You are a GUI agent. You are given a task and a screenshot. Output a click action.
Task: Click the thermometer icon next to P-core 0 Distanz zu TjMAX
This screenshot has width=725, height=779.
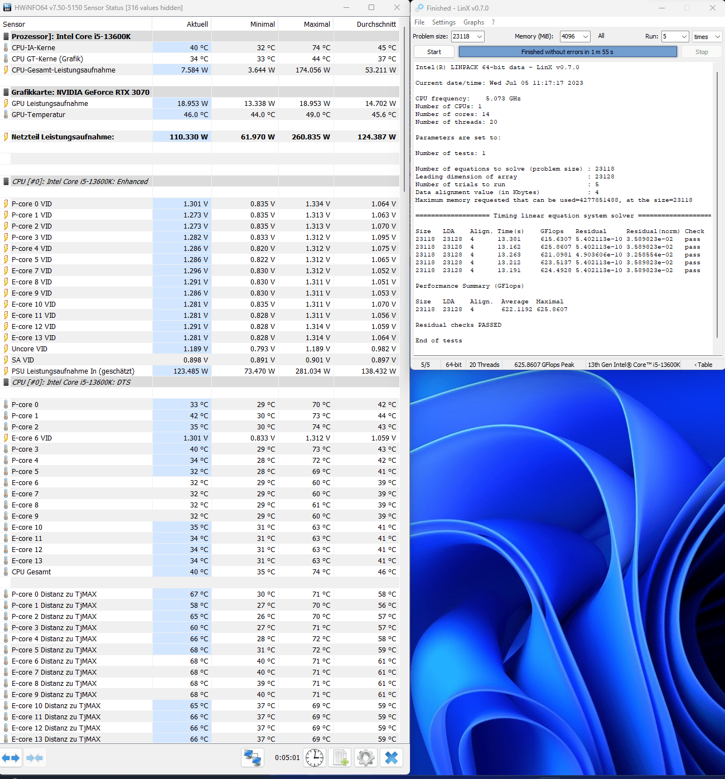[x=6, y=594]
